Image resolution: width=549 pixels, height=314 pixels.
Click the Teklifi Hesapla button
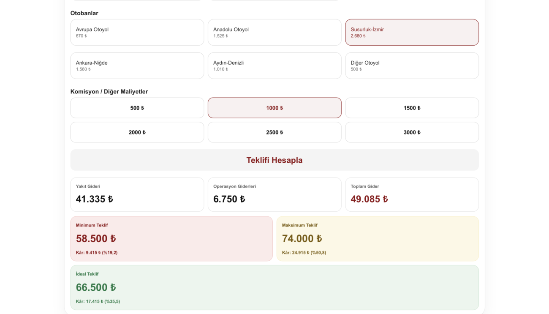[274, 160]
